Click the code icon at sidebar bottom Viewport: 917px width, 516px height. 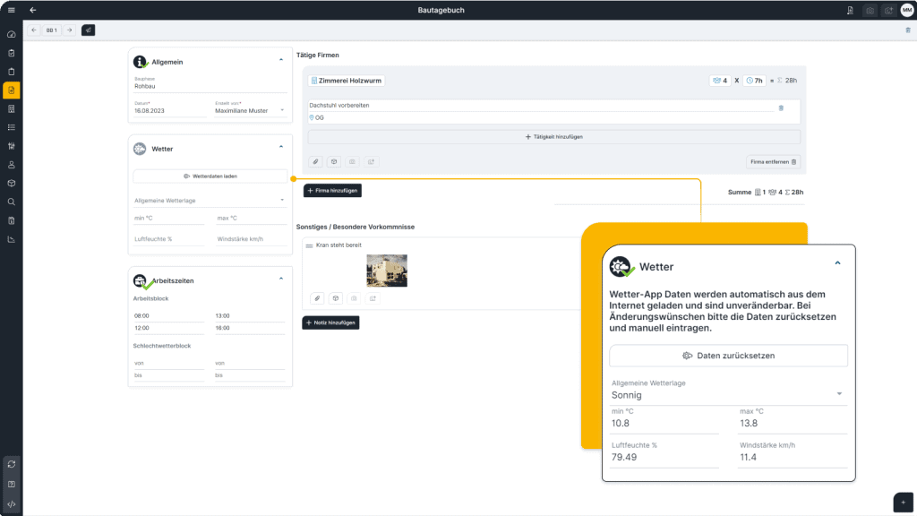click(x=12, y=503)
